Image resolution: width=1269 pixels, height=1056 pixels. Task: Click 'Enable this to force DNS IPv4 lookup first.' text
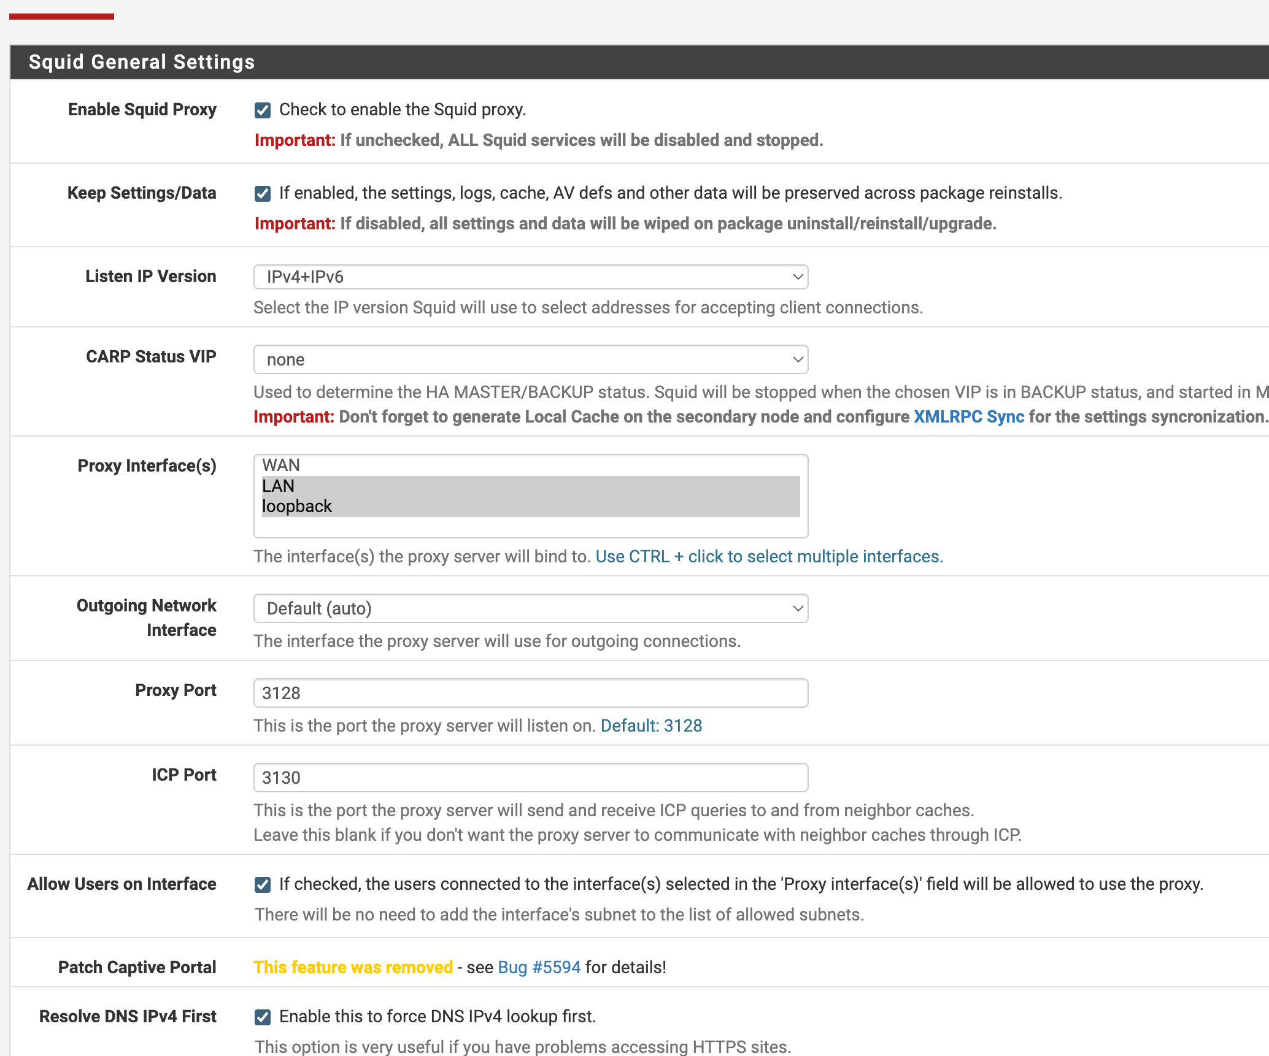438,1017
